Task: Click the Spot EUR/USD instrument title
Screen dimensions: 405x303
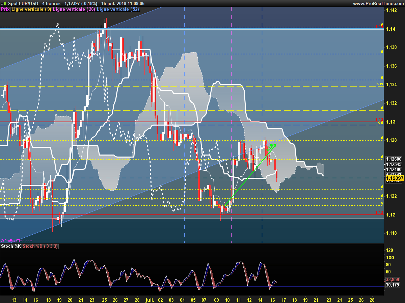Action: point(23,3)
